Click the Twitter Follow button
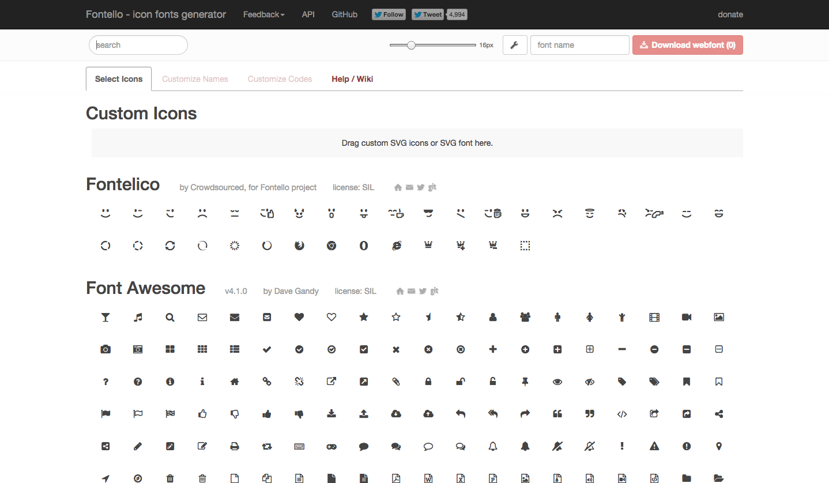The height and width of the screenshot is (483, 829). [x=389, y=14]
